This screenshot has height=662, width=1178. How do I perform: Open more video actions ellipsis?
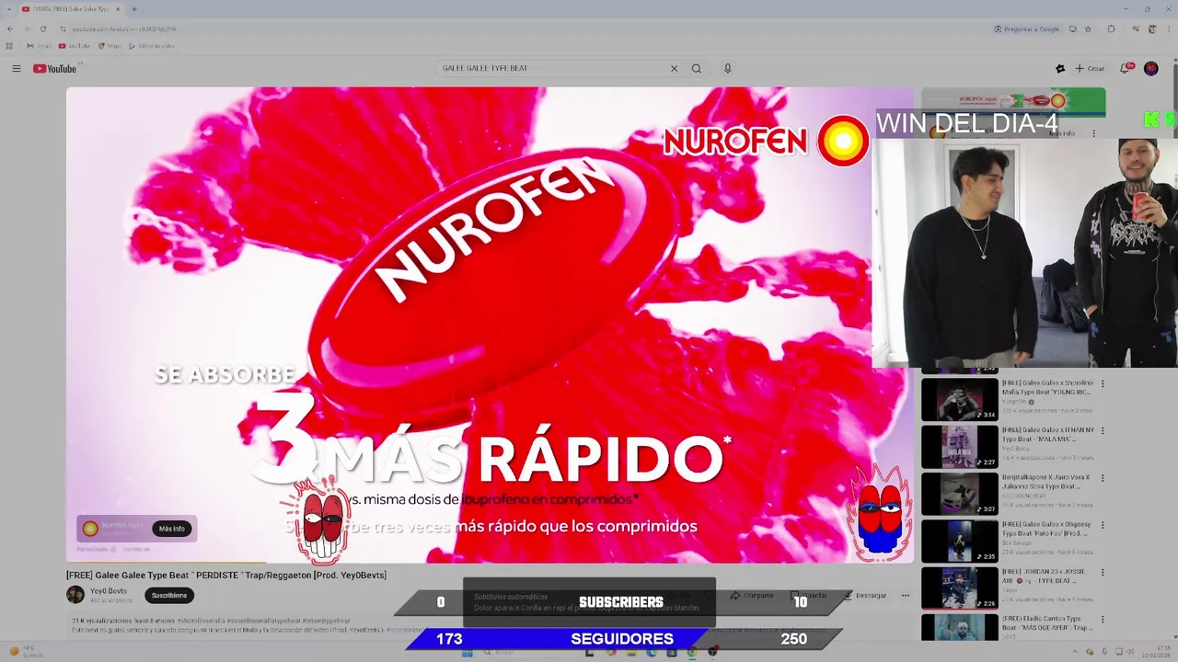pos(906,595)
